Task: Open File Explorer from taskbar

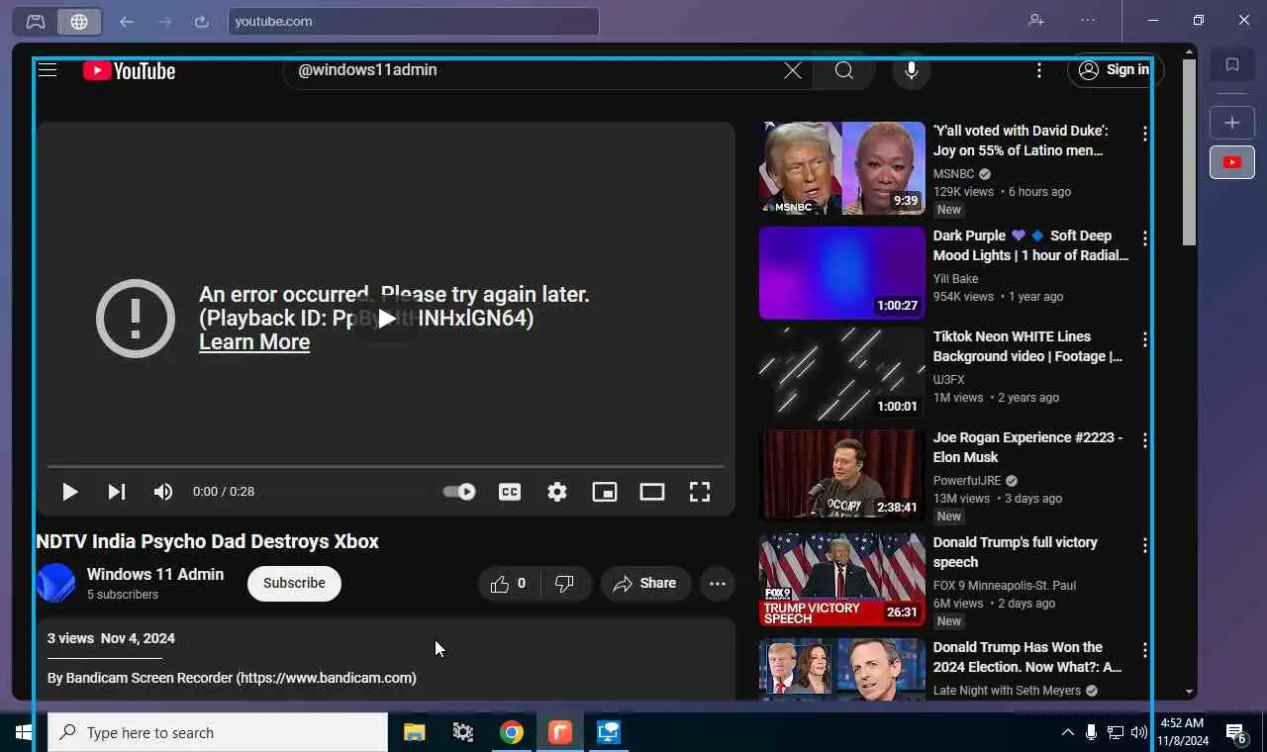Action: [414, 733]
